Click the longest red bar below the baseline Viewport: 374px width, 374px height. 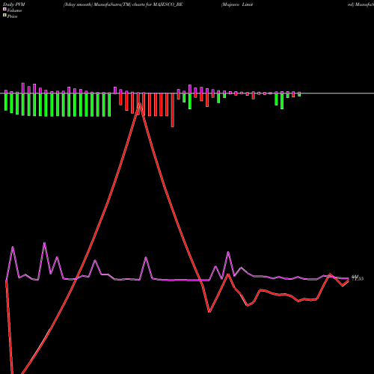click(173, 110)
